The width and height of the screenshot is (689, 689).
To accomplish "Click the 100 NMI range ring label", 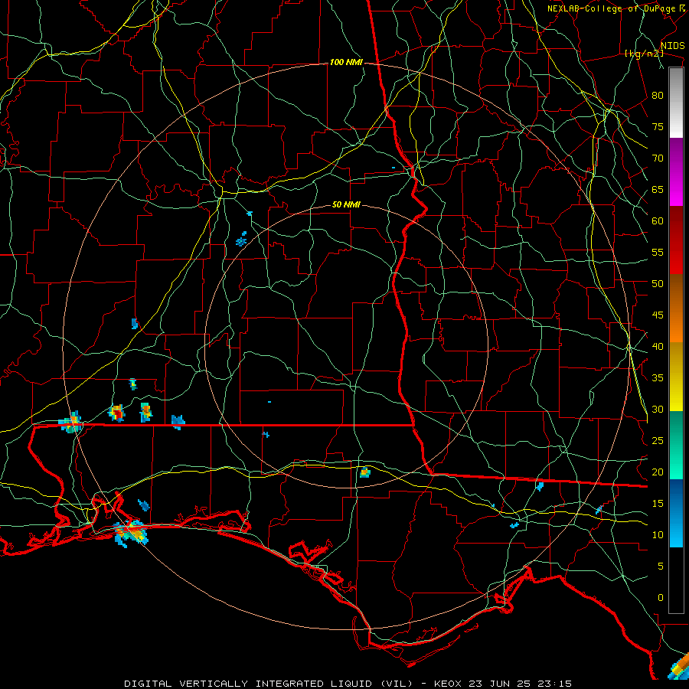I will click(346, 63).
